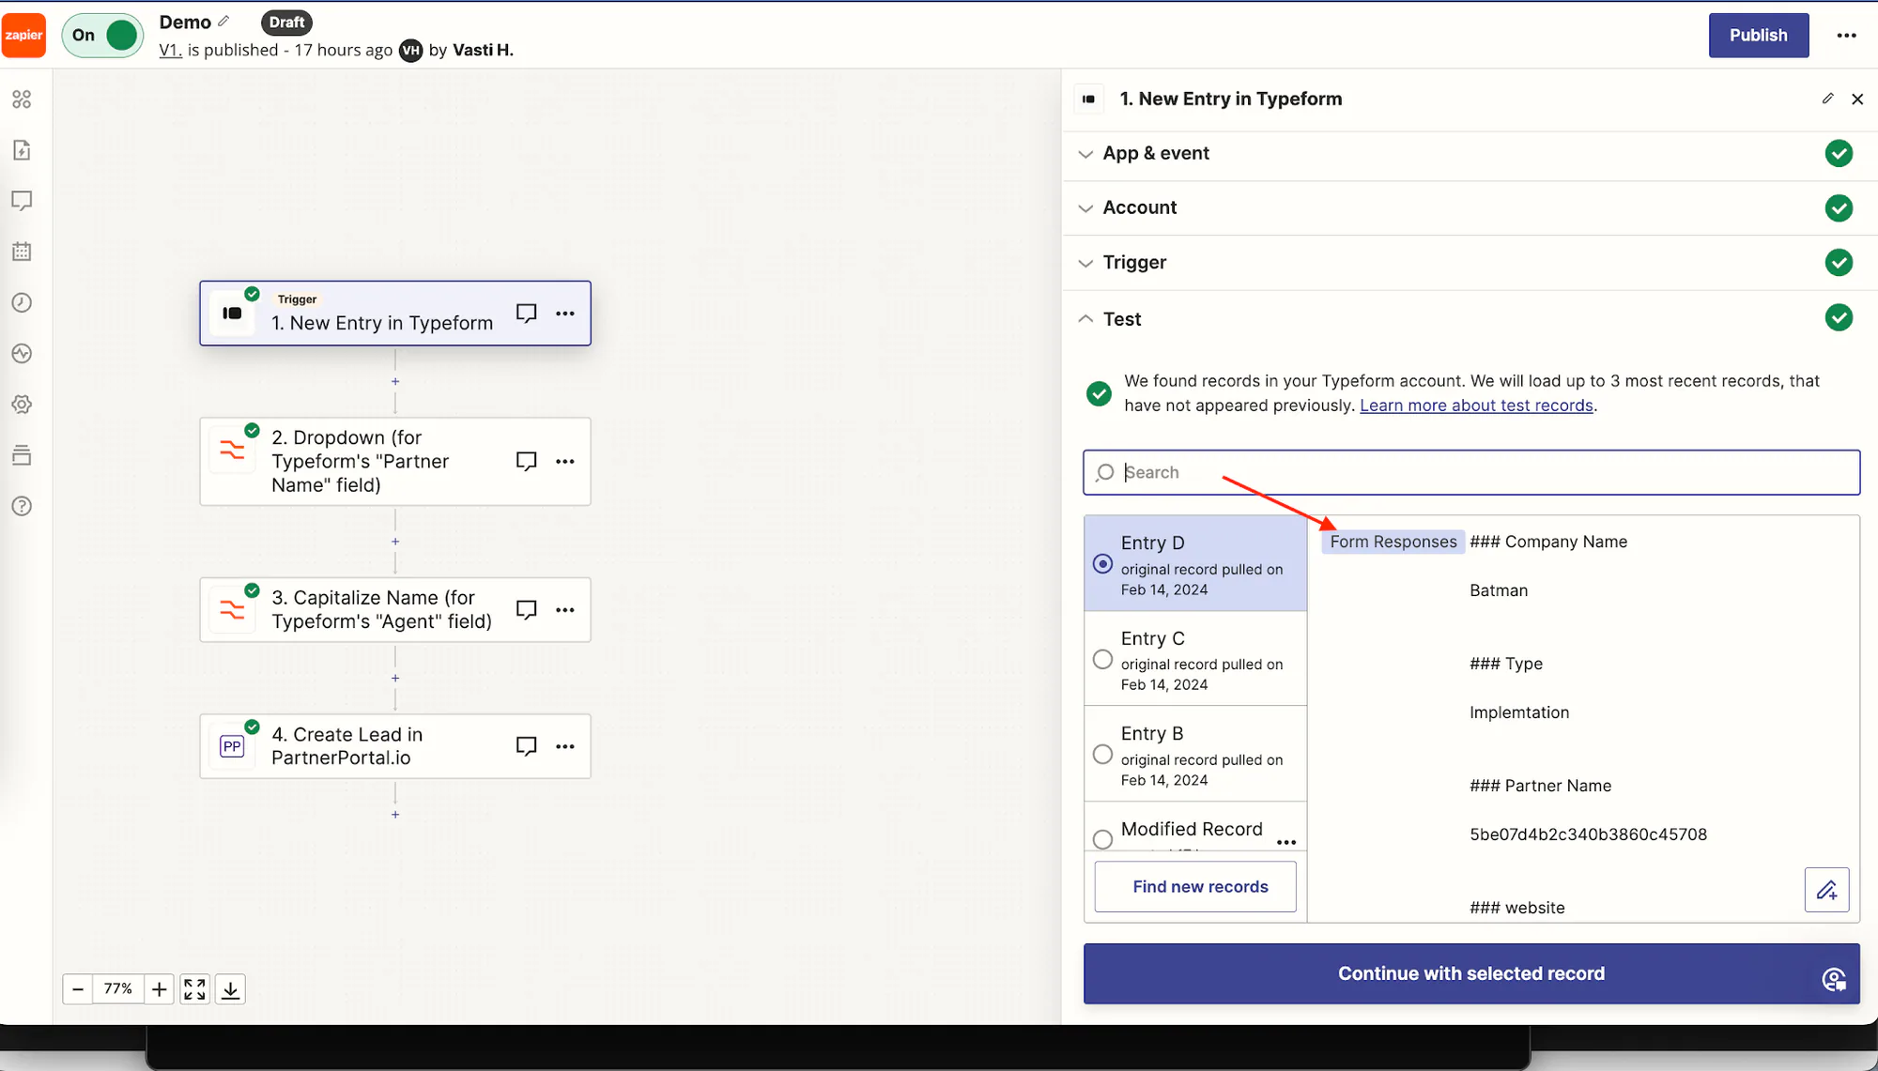Select the Entry D radio button

(x=1102, y=564)
